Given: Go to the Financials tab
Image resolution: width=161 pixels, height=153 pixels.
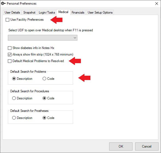Looking at the screenshot, I should (x=78, y=13).
